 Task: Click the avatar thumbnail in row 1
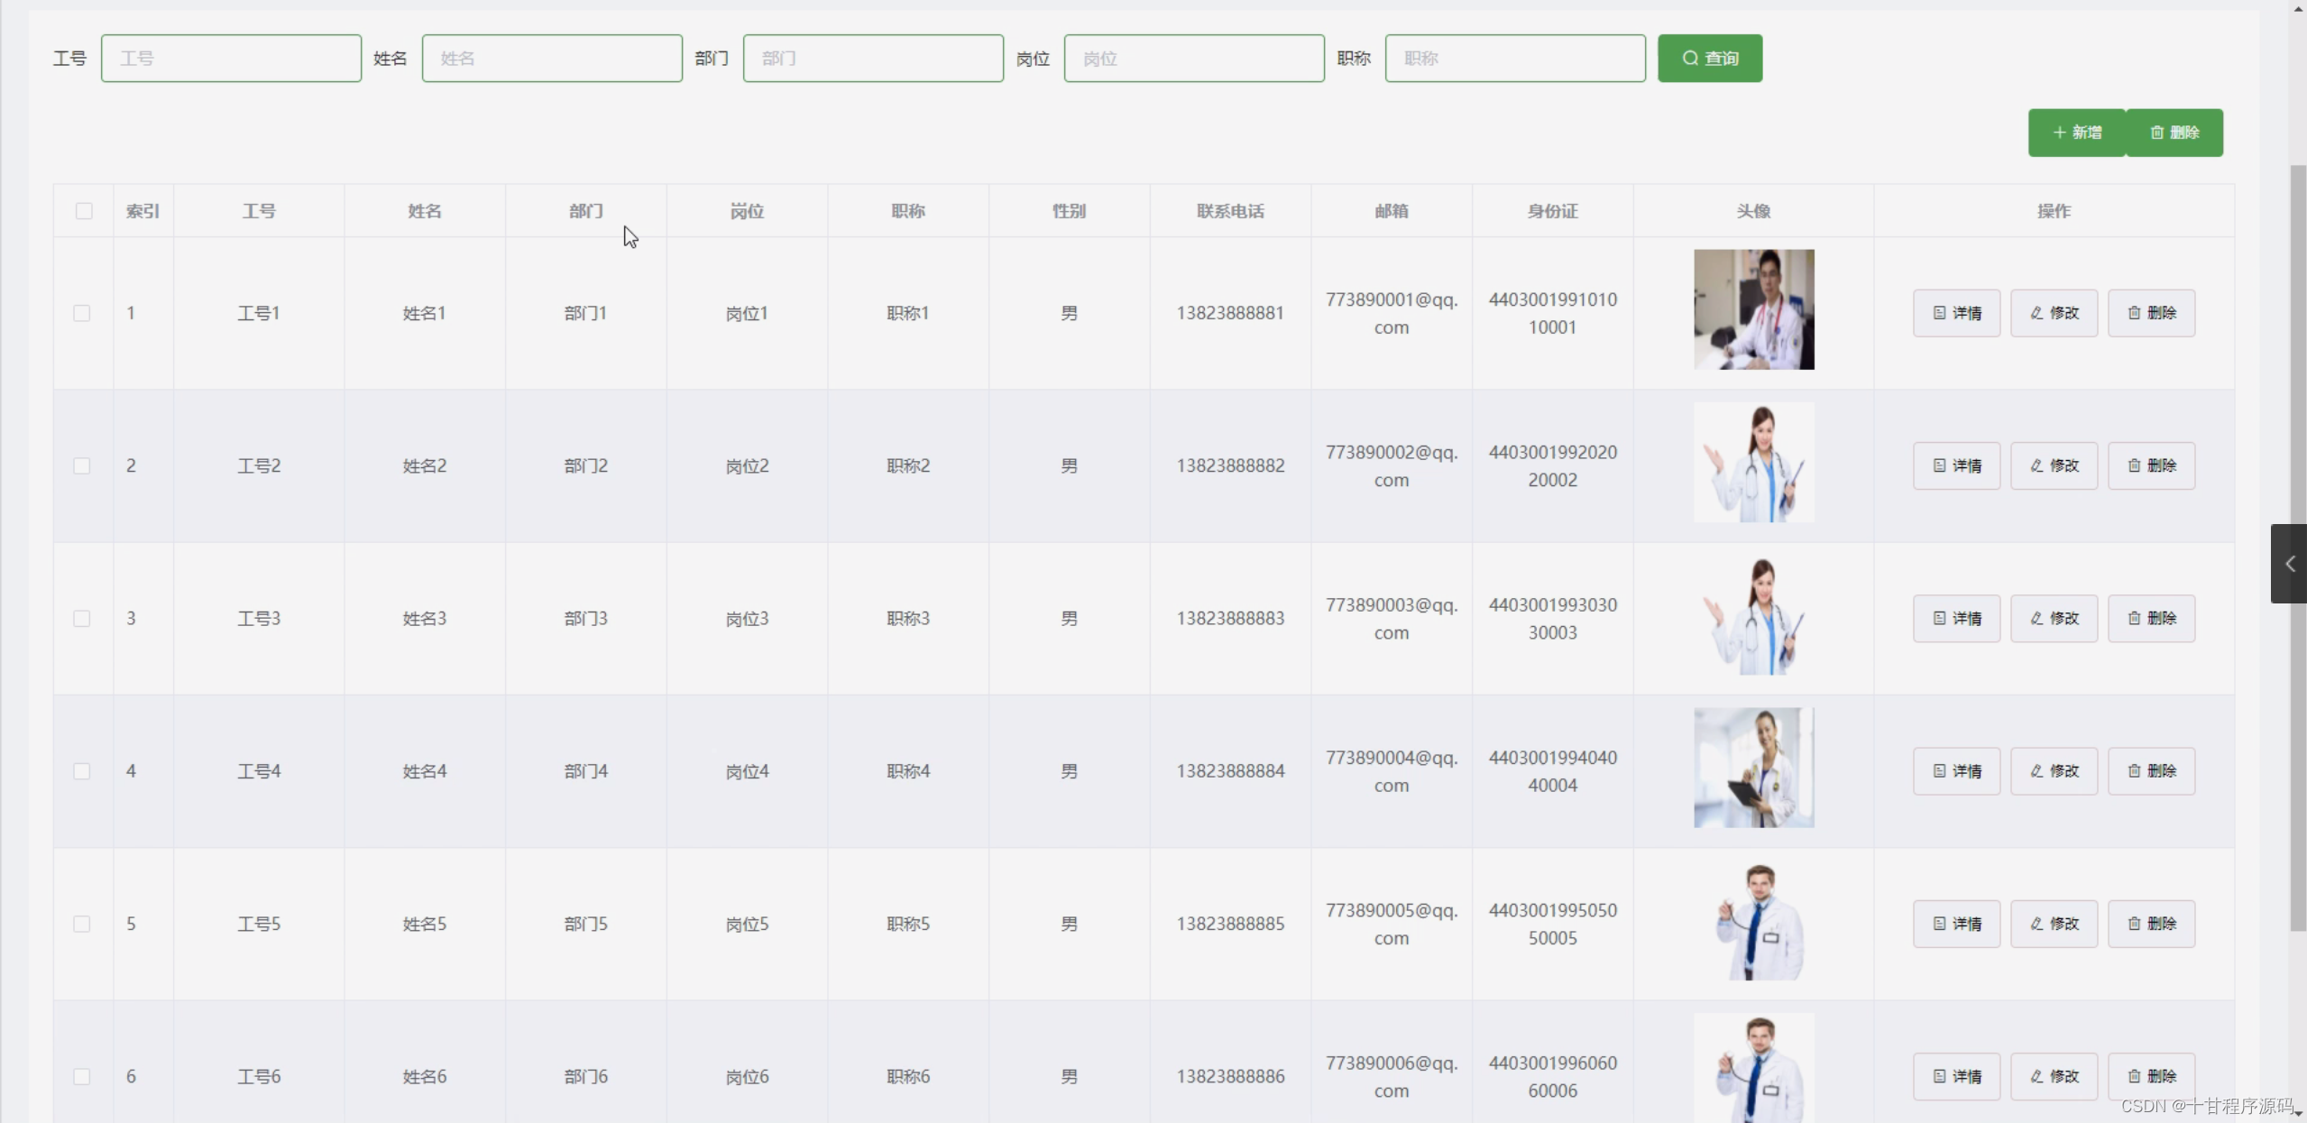[x=1753, y=309]
